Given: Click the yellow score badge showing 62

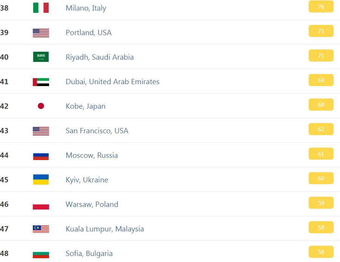Looking at the screenshot, I should click(x=321, y=129).
